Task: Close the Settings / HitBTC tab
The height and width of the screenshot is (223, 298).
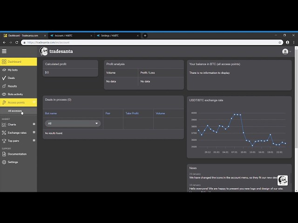Action: [x=138, y=36]
